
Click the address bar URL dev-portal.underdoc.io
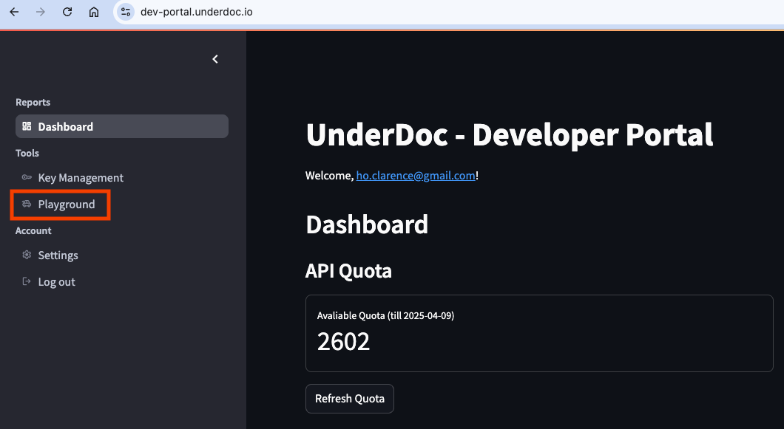tap(197, 12)
